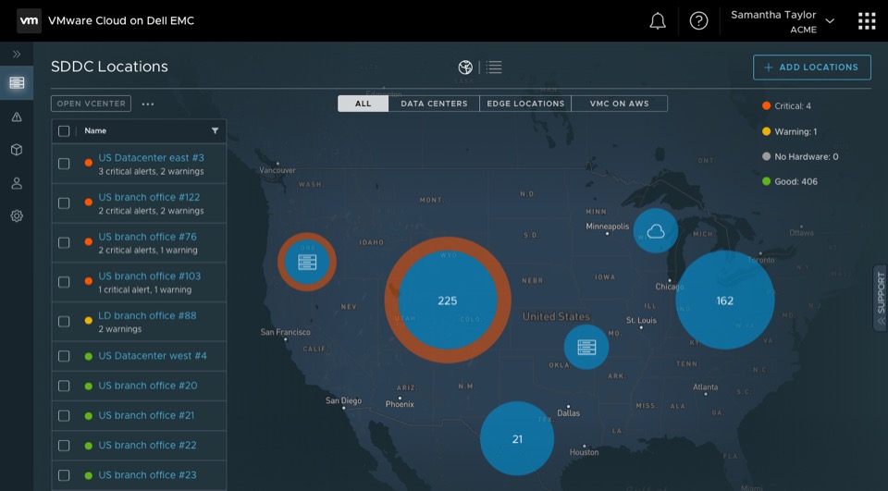The image size is (888, 491).
Task: Open the help question mark icon
Action: pos(698,21)
